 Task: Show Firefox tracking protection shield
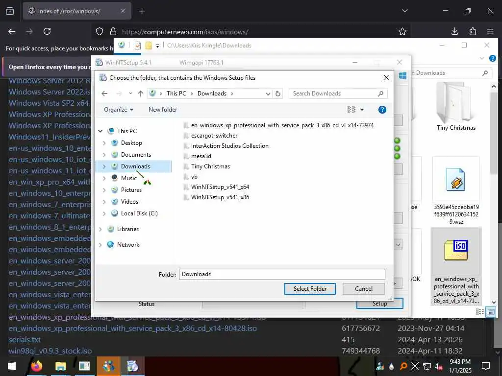tap(100, 31)
